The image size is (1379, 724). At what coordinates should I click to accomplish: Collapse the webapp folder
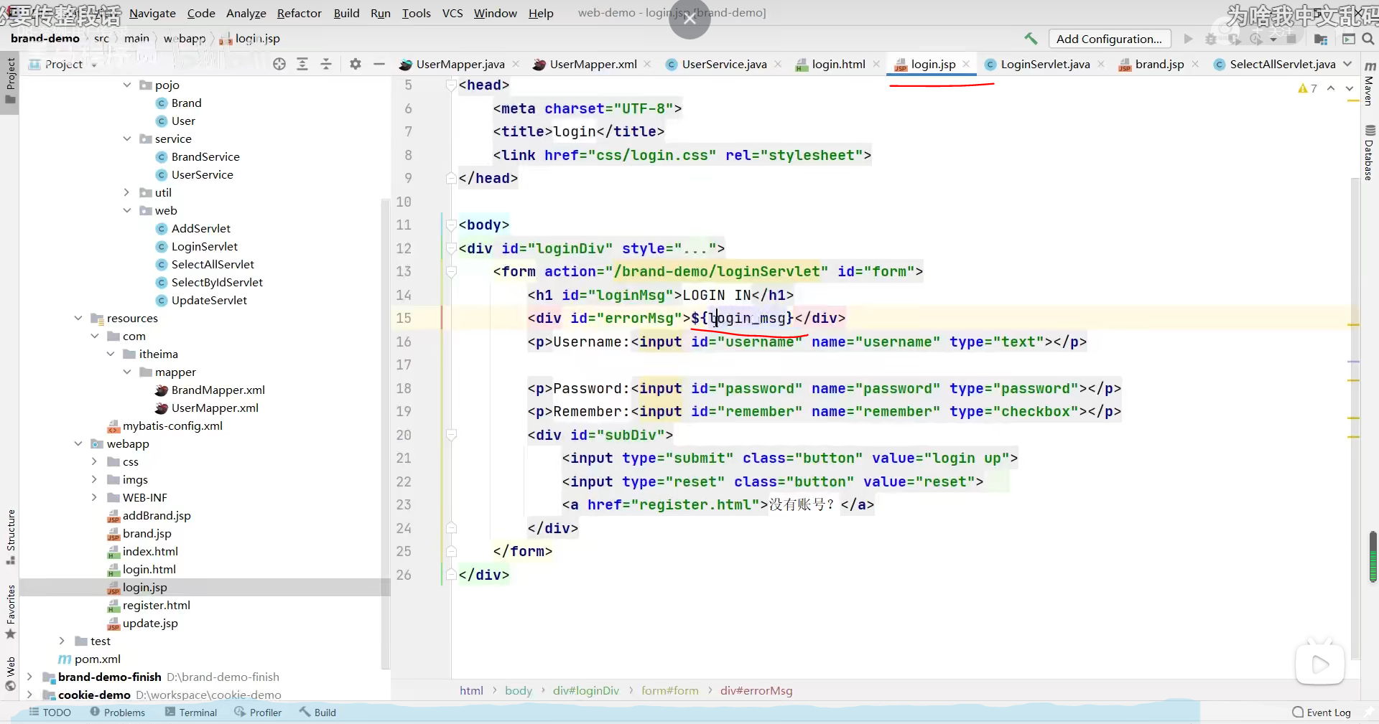(78, 443)
